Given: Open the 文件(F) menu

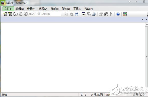Looking at the screenshot, I should pos(8,9).
